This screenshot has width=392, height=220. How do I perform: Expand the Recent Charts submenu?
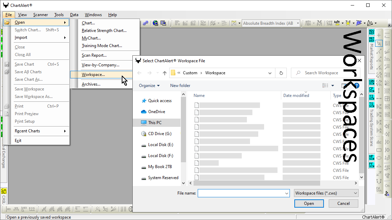[x=41, y=131]
